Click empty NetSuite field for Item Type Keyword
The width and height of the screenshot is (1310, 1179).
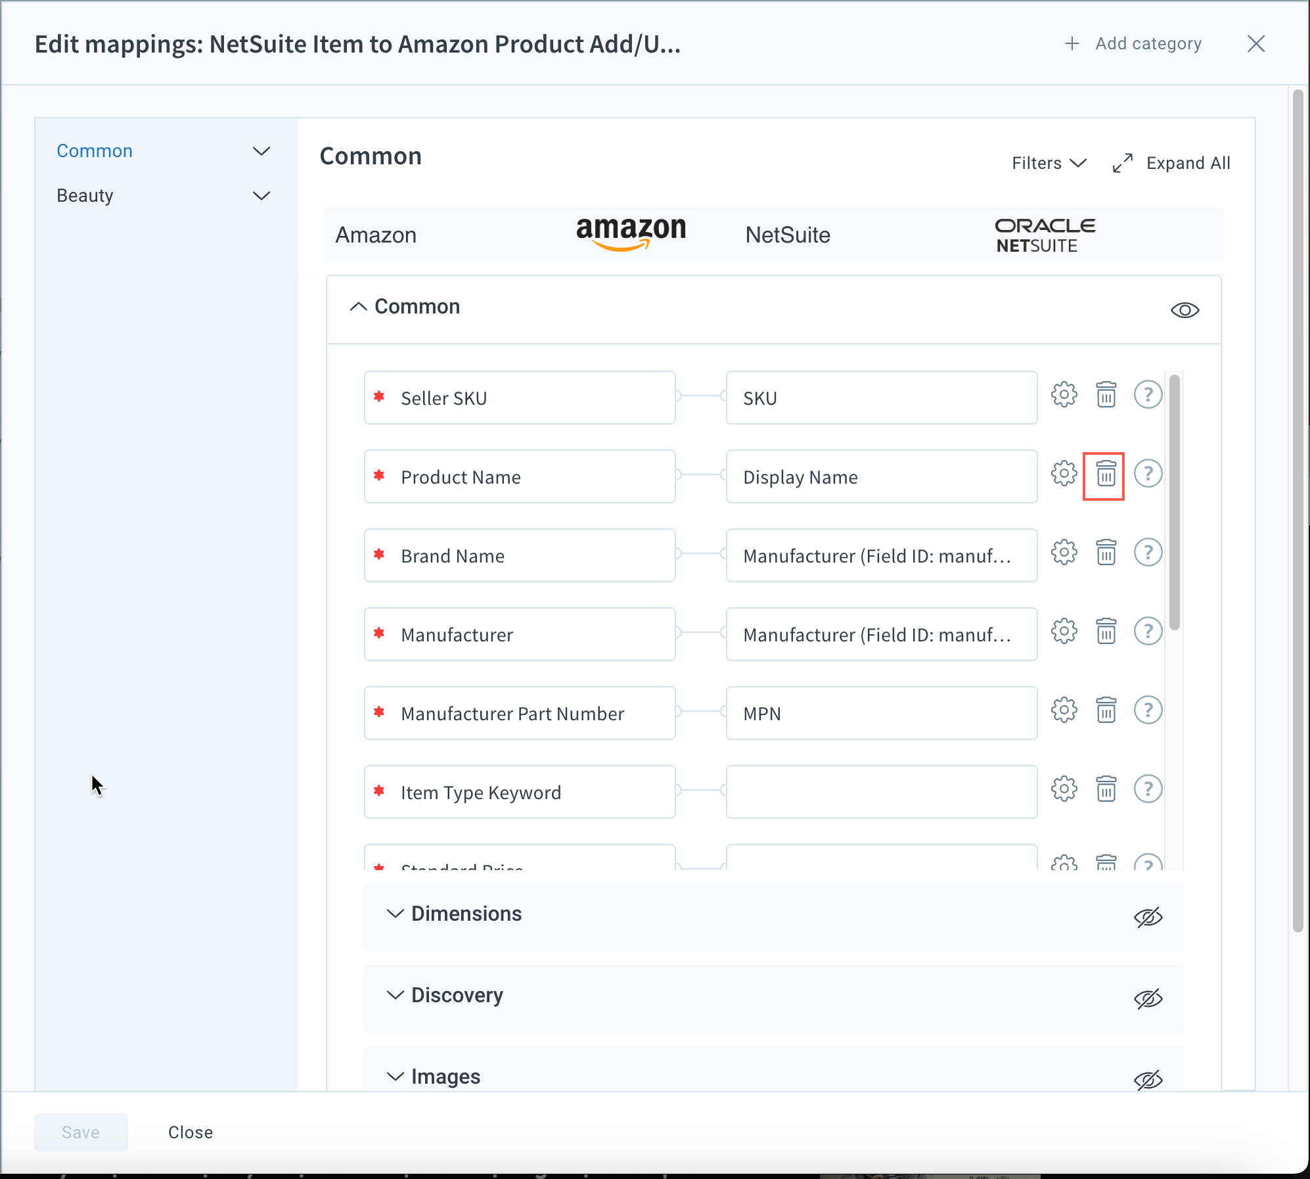[882, 792]
